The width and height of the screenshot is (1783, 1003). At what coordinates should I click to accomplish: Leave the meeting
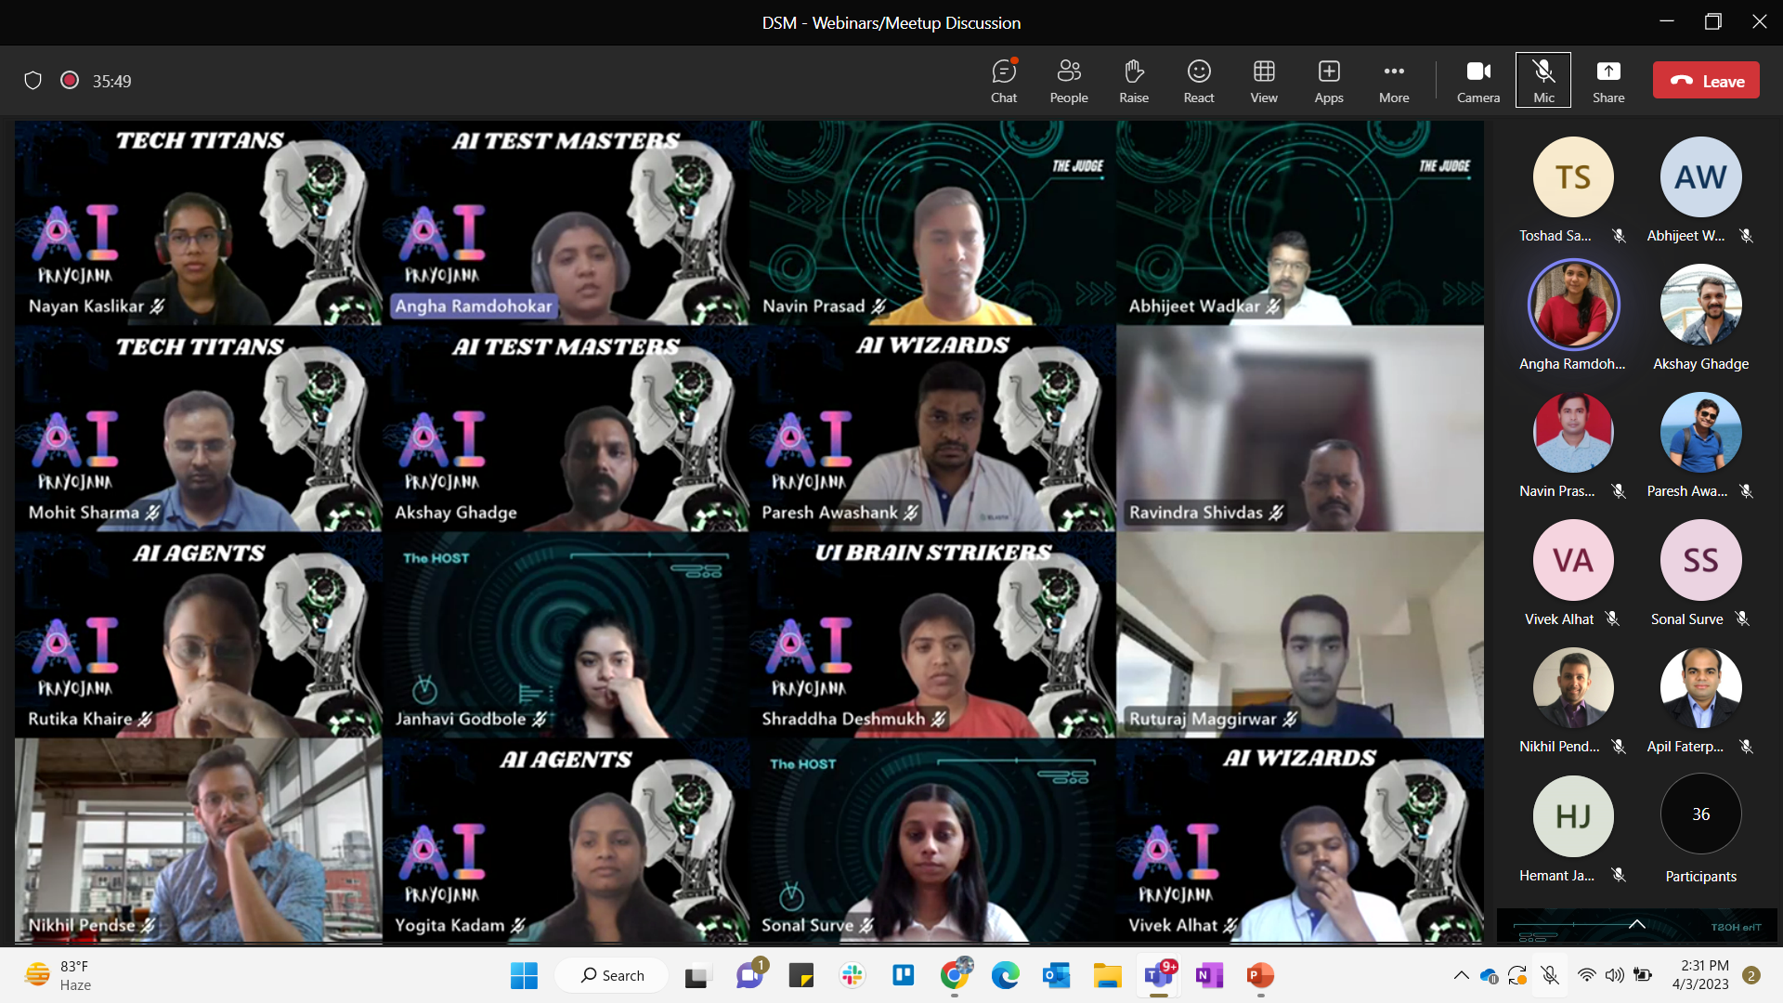click(1706, 81)
